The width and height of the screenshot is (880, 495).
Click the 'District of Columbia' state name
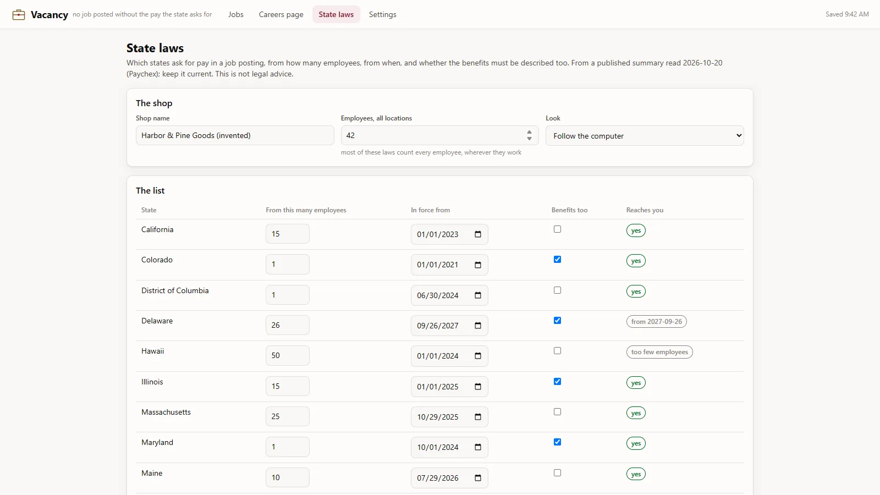click(x=175, y=290)
